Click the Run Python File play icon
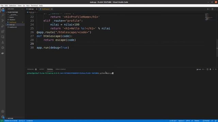 [x=208, y=9]
